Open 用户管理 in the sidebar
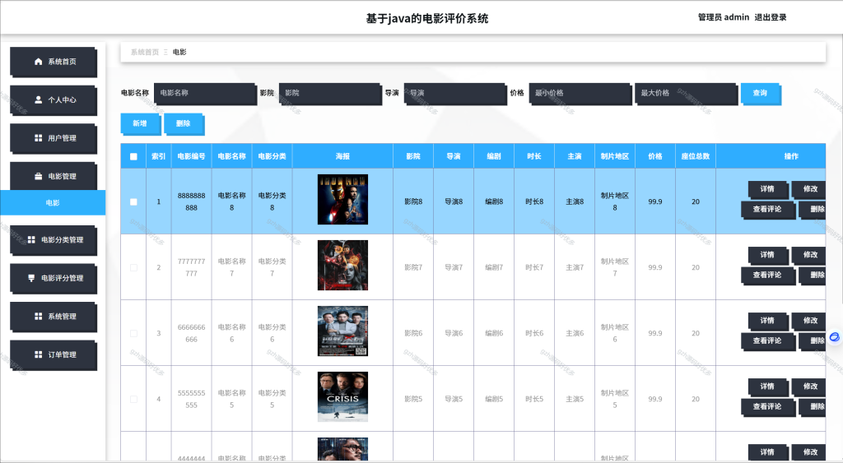Screen dimensions: 843x463 [x=54, y=138]
